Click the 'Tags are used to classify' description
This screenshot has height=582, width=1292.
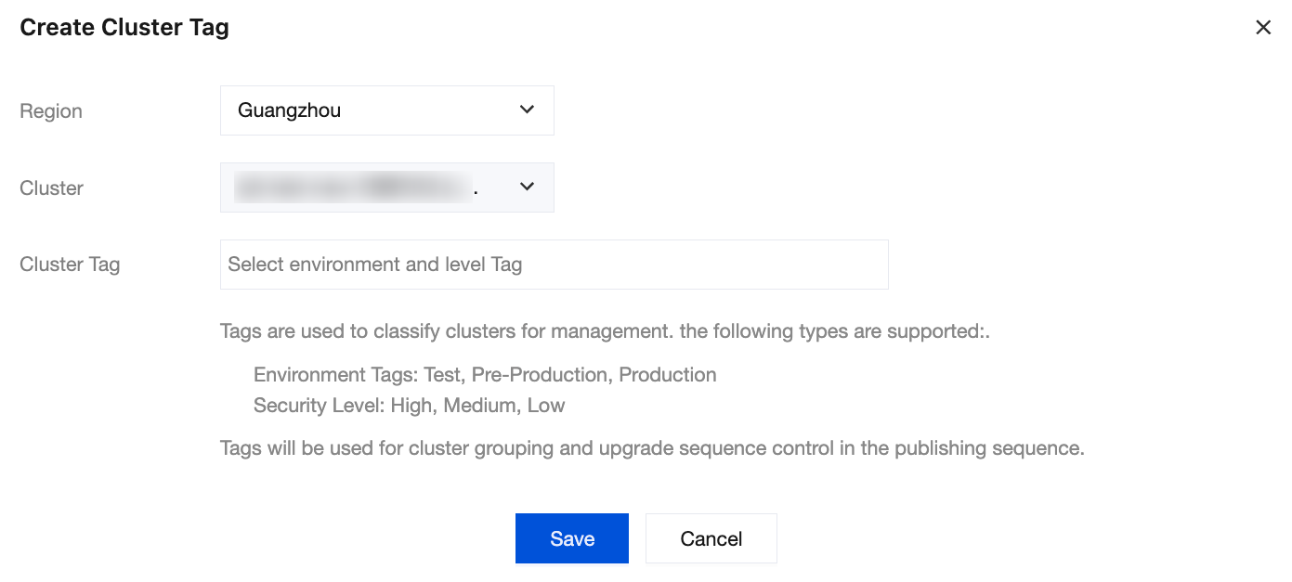coord(604,331)
